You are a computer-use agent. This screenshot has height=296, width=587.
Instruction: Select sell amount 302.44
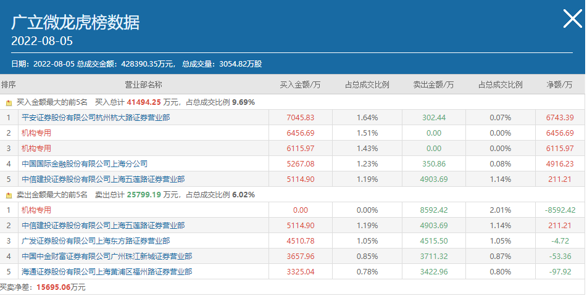click(434, 118)
